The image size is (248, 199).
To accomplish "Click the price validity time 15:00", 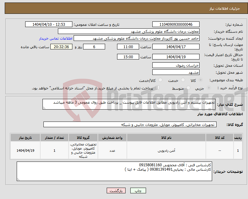I will pyautogui.click(x=128, y=57).
